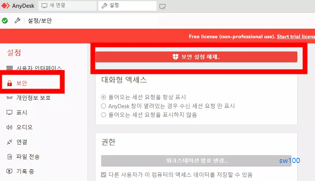Viewport: 315px width, 181px height.
Task: Switch to the 설정 tab
Action: click(127, 6)
